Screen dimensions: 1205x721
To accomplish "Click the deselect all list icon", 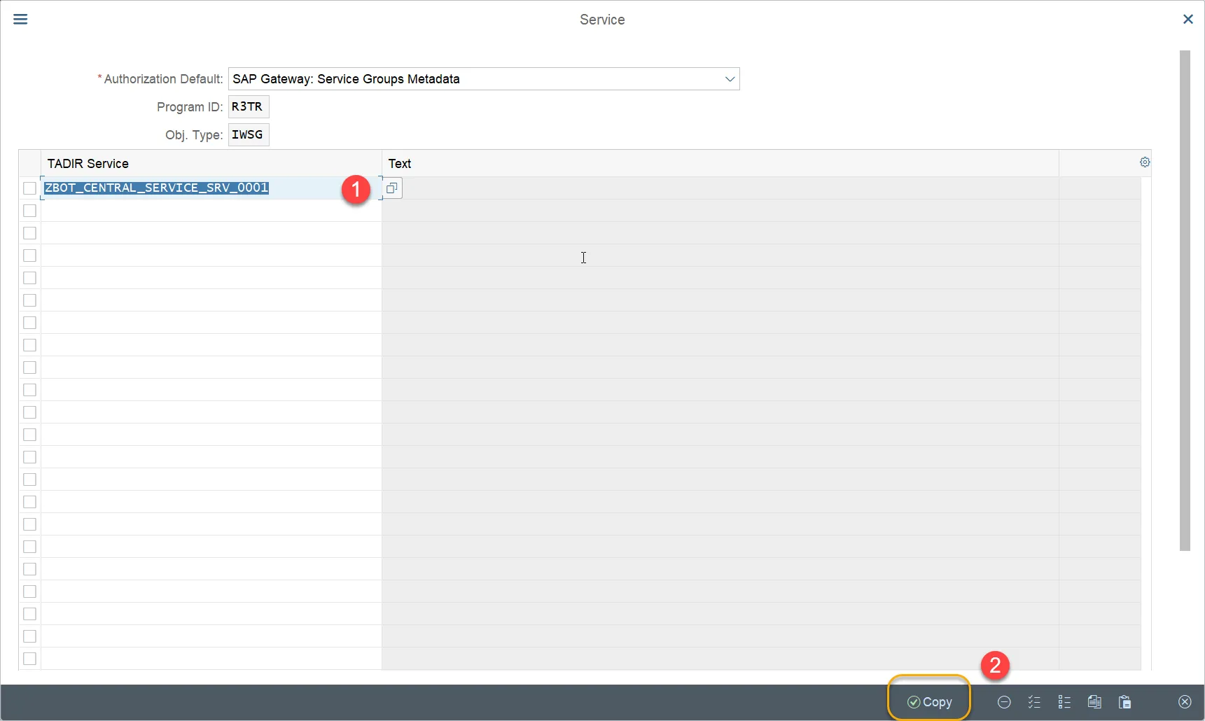I will (1064, 702).
